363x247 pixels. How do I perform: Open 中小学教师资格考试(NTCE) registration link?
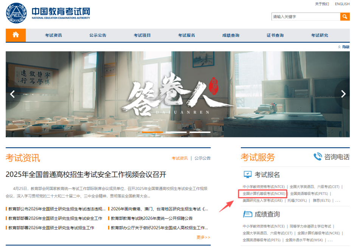(264, 187)
